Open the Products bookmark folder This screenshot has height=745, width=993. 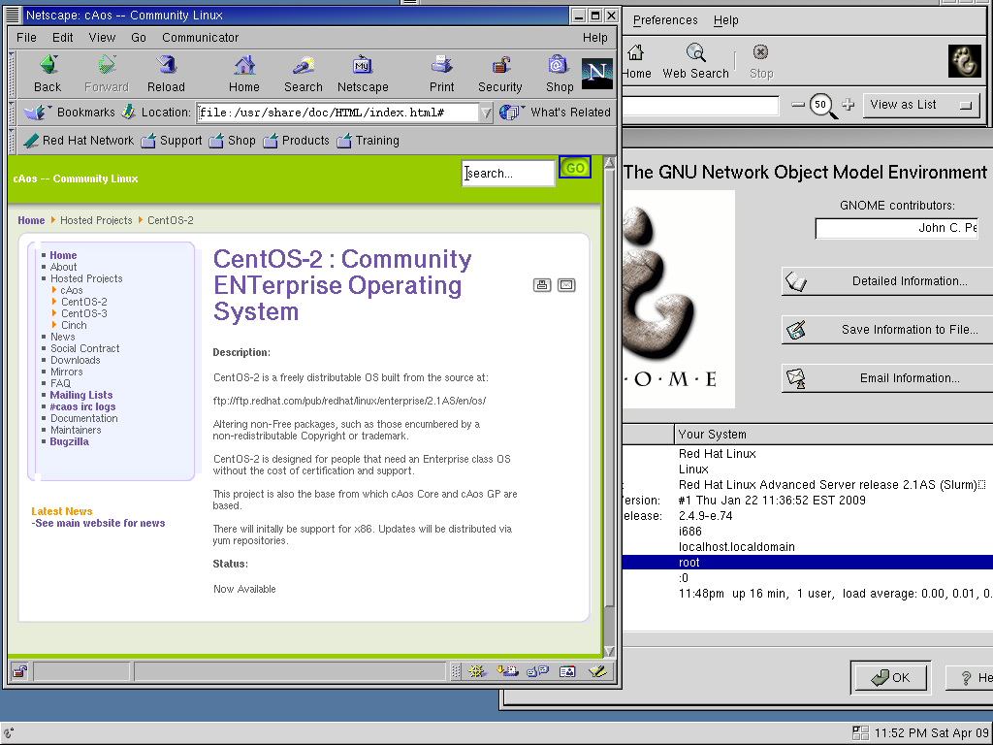tap(297, 141)
